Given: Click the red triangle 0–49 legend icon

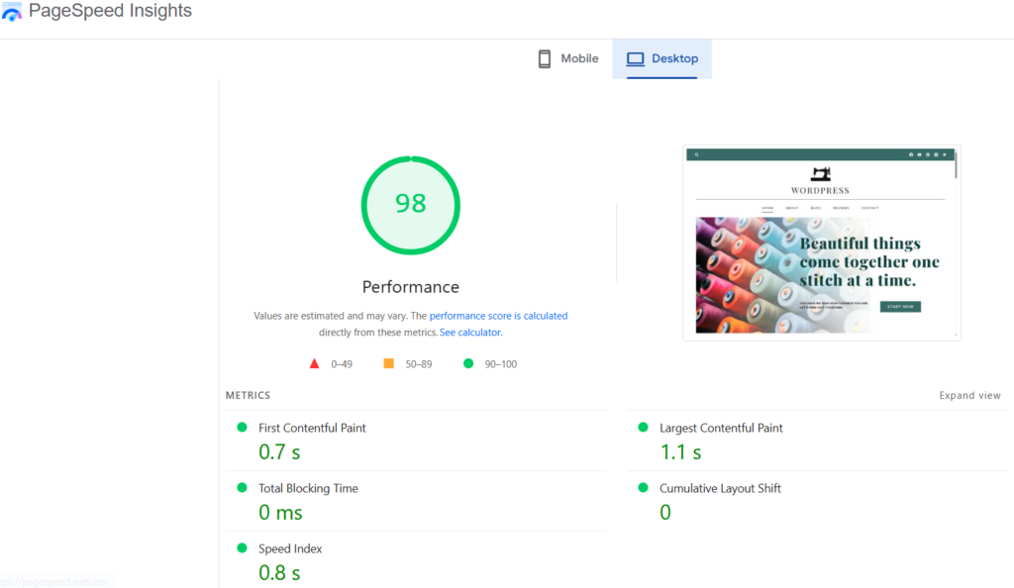Looking at the screenshot, I should point(314,363).
